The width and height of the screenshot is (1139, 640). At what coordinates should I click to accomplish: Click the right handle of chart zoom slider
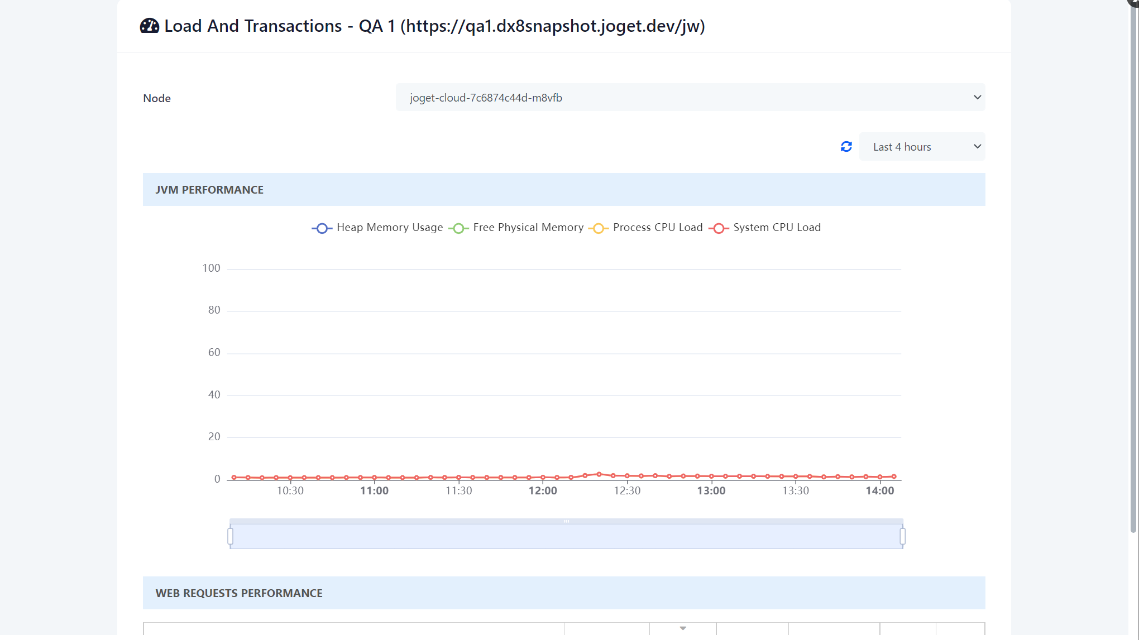(x=902, y=536)
